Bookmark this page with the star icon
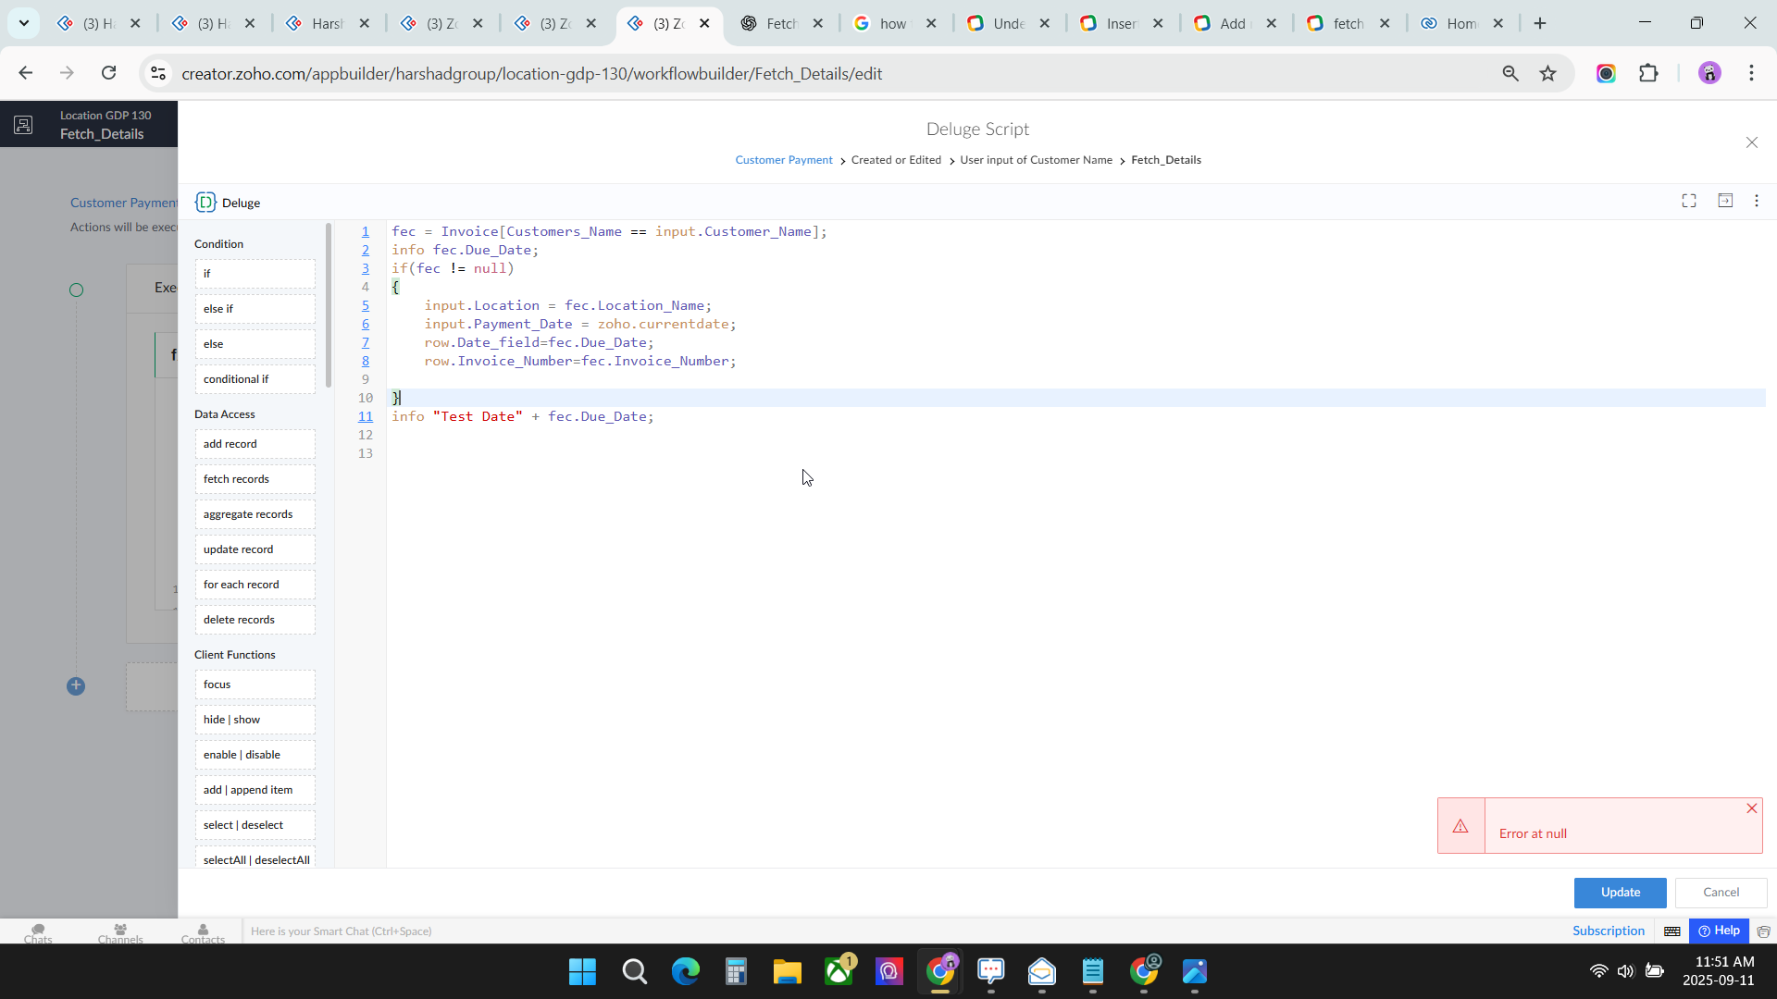The width and height of the screenshot is (1777, 999). [x=1547, y=73]
